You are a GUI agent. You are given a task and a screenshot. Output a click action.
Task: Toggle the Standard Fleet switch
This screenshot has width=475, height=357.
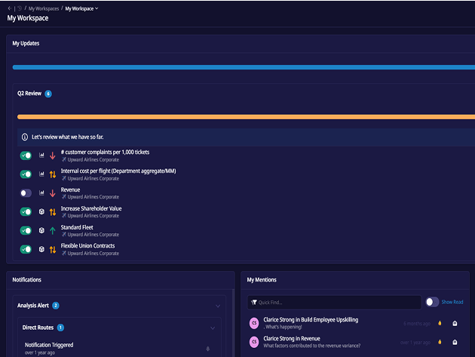[x=26, y=231]
